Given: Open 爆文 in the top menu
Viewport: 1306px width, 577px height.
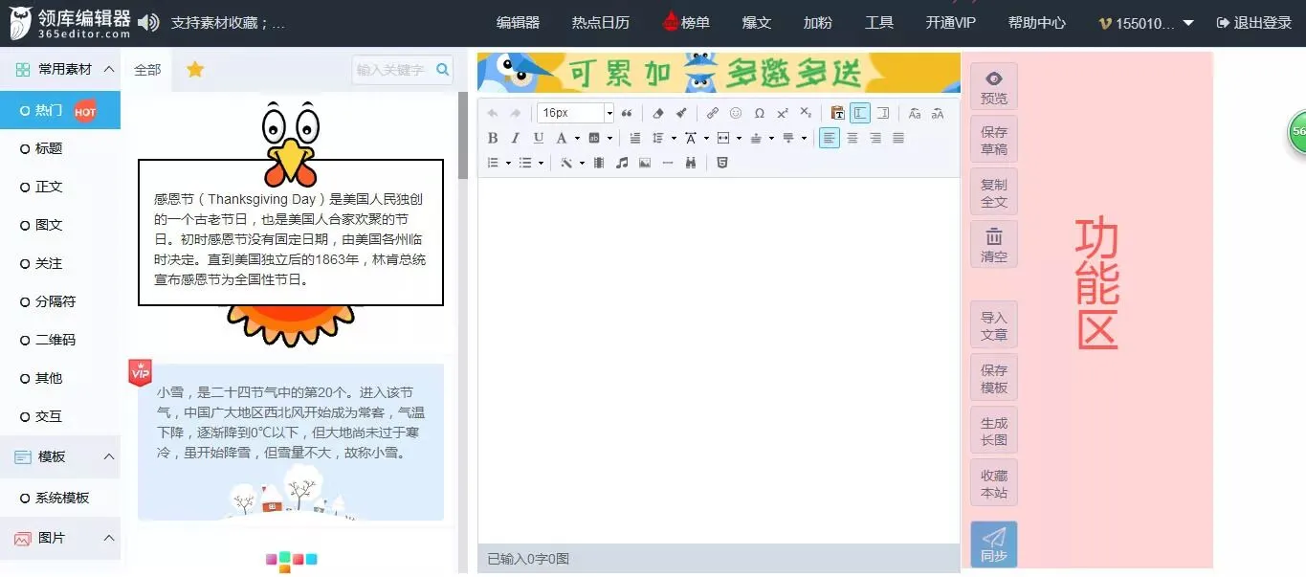Looking at the screenshot, I should (757, 23).
